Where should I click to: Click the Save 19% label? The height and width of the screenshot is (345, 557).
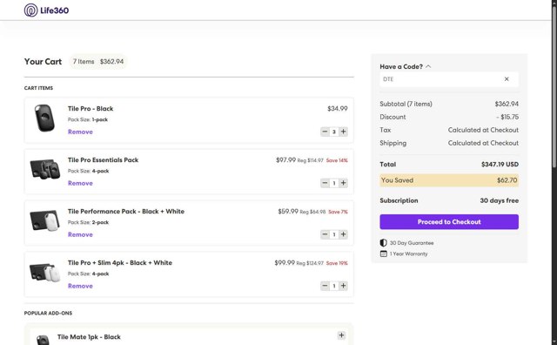(x=337, y=263)
